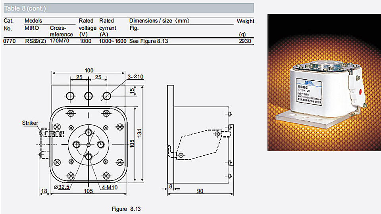
Task: Click the 90 depth dimension in side view
Action: (x=200, y=191)
